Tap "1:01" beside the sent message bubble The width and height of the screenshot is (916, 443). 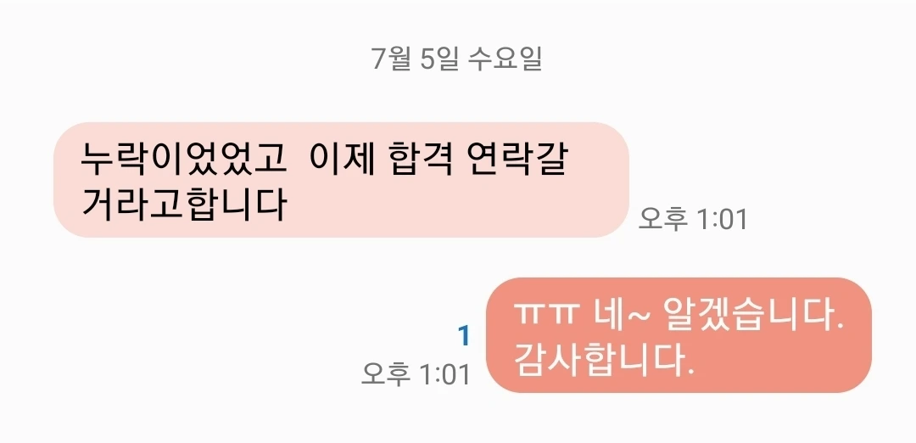click(x=445, y=374)
